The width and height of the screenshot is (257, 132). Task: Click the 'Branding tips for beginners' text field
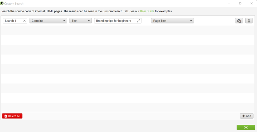tap(115, 21)
